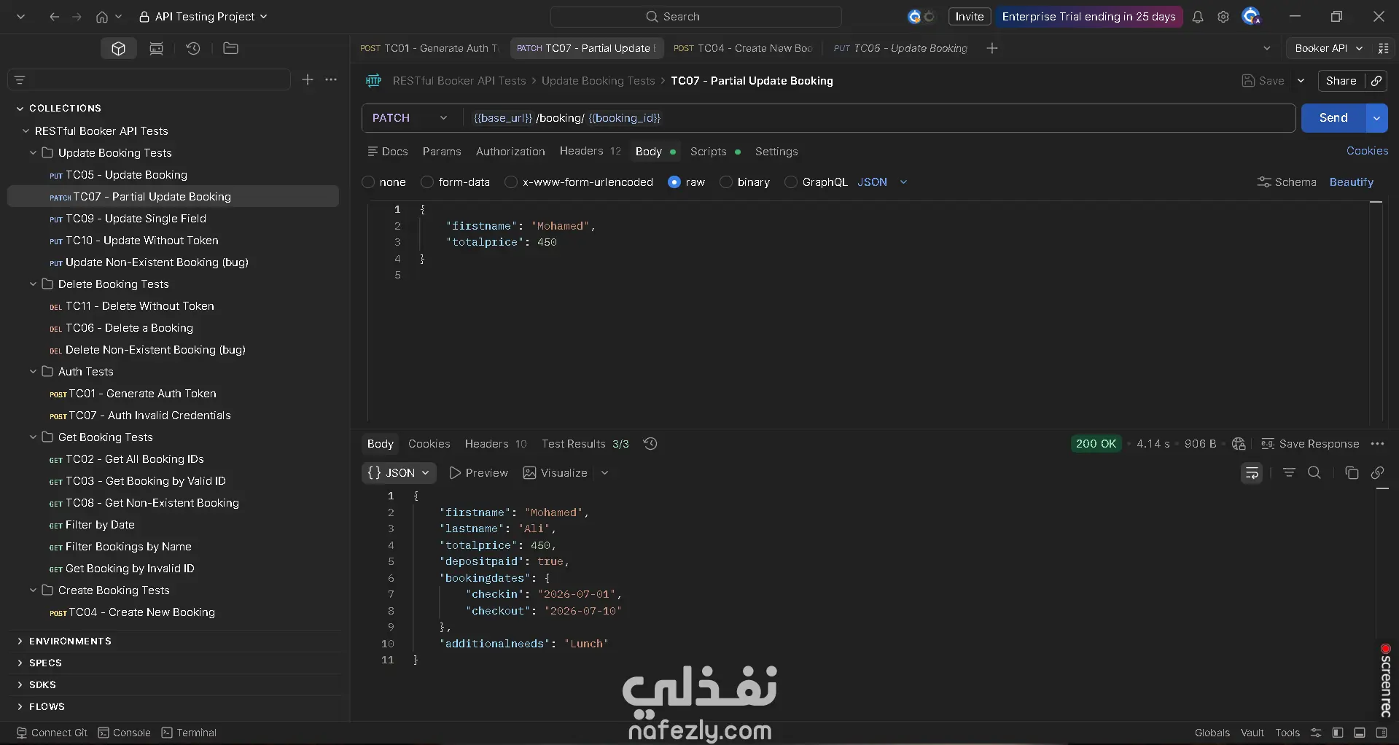The height and width of the screenshot is (745, 1399).
Task: Open response history icon
Action: tap(650, 443)
